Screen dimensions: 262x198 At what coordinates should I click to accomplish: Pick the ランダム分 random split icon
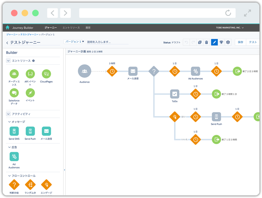tap(30, 185)
